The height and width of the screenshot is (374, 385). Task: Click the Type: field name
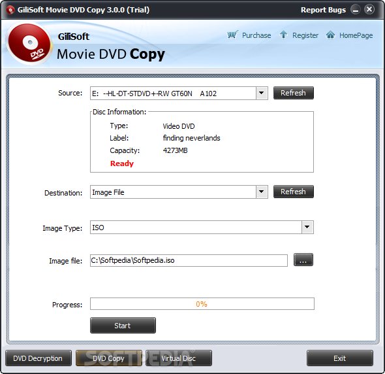[119, 126]
